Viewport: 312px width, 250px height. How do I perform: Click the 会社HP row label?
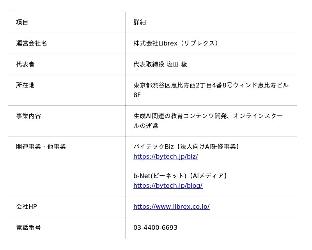point(27,207)
